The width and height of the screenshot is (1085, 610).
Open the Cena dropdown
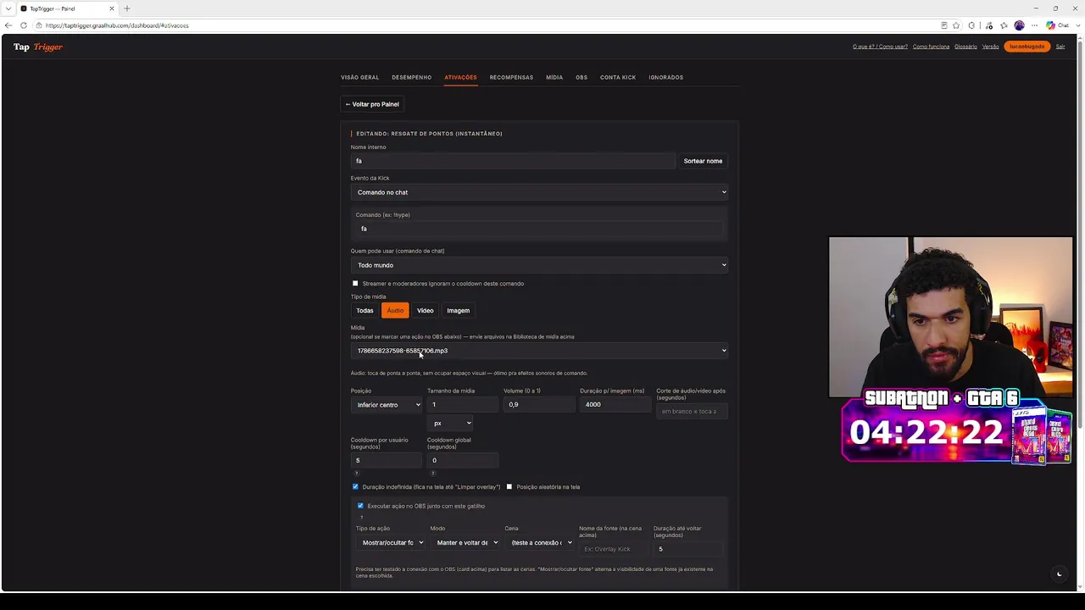click(x=540, y=542)
